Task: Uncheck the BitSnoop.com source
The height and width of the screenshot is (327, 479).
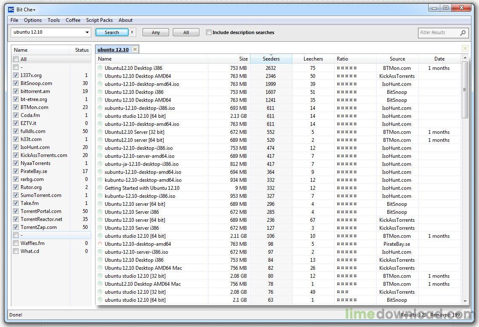Action: (16, 83)
